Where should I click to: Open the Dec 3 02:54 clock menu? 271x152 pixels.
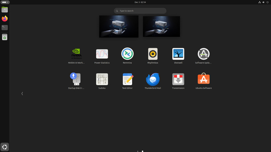(x=140, y=2)
